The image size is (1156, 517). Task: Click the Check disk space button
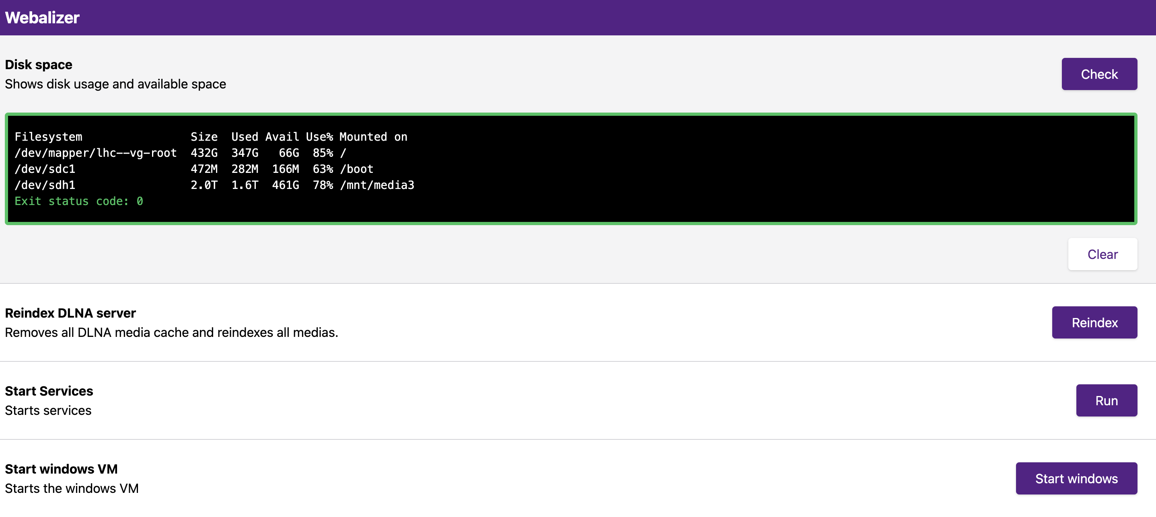[x=1098, y=74]
